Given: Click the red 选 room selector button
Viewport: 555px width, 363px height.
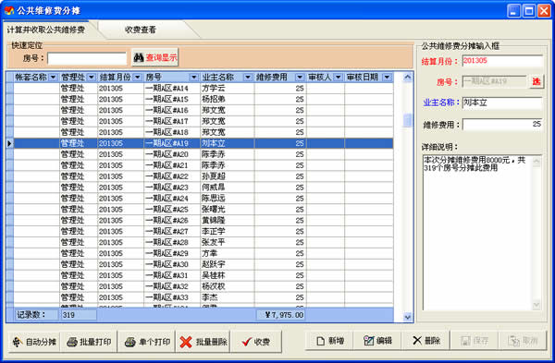Looking at the screenshot, I should pos(536,81).
